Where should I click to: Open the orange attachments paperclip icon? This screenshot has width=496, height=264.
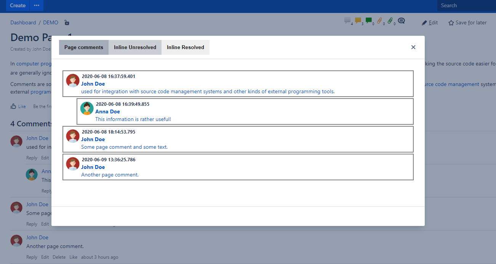379,21
